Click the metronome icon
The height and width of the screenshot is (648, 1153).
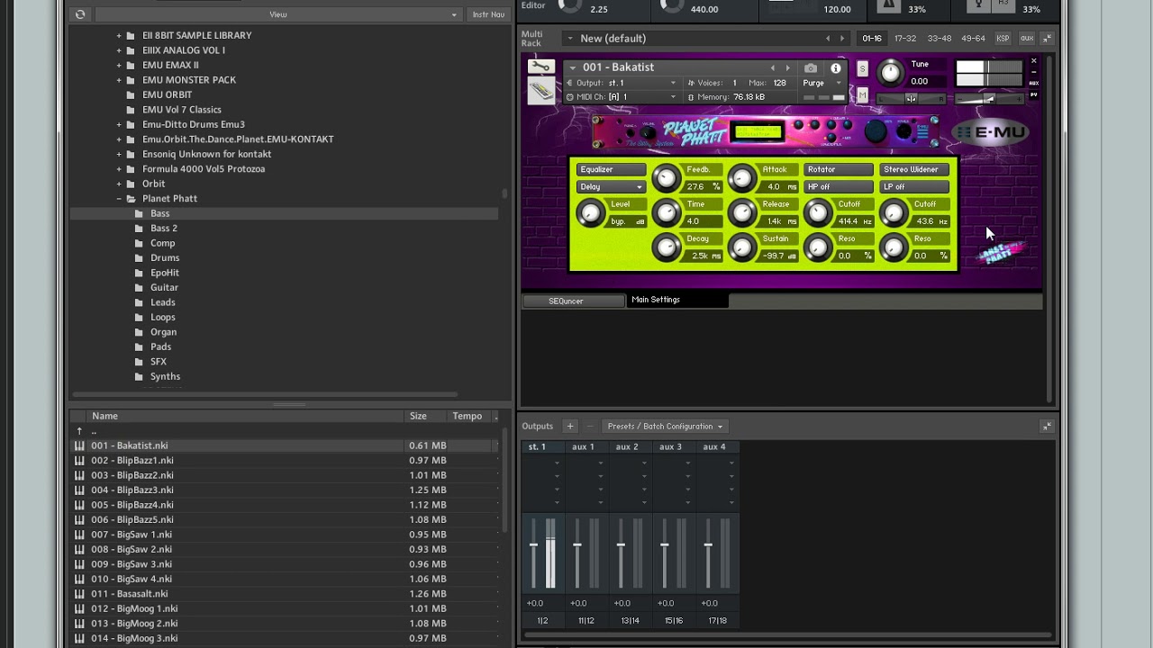click(x=889, y=5)
